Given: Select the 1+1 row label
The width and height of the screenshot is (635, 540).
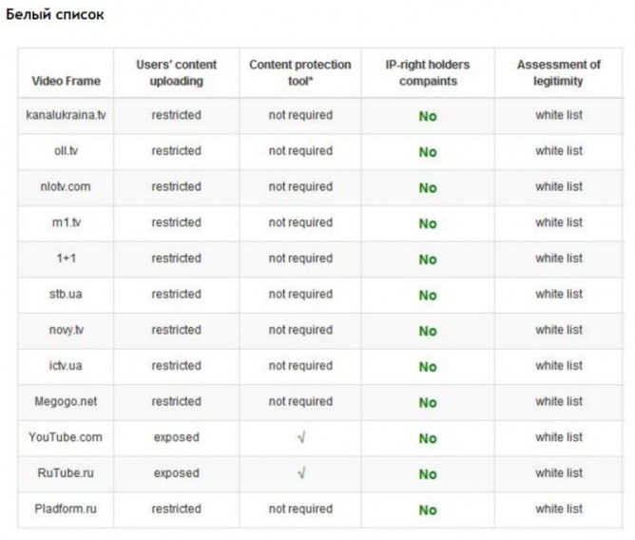Looking at the screenshot, I should tap(66, 259).
